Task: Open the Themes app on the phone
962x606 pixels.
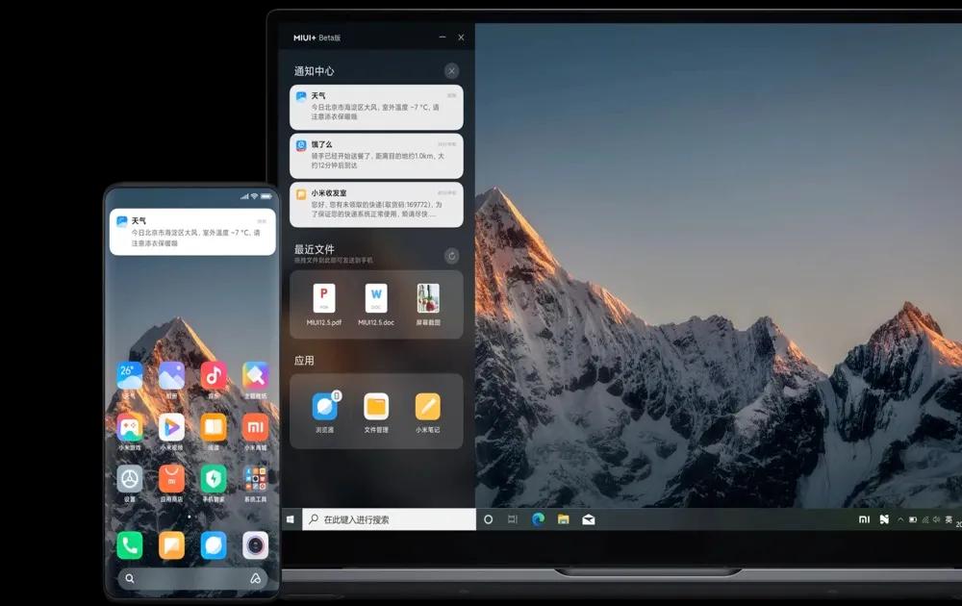Action: tap(255, 375)
